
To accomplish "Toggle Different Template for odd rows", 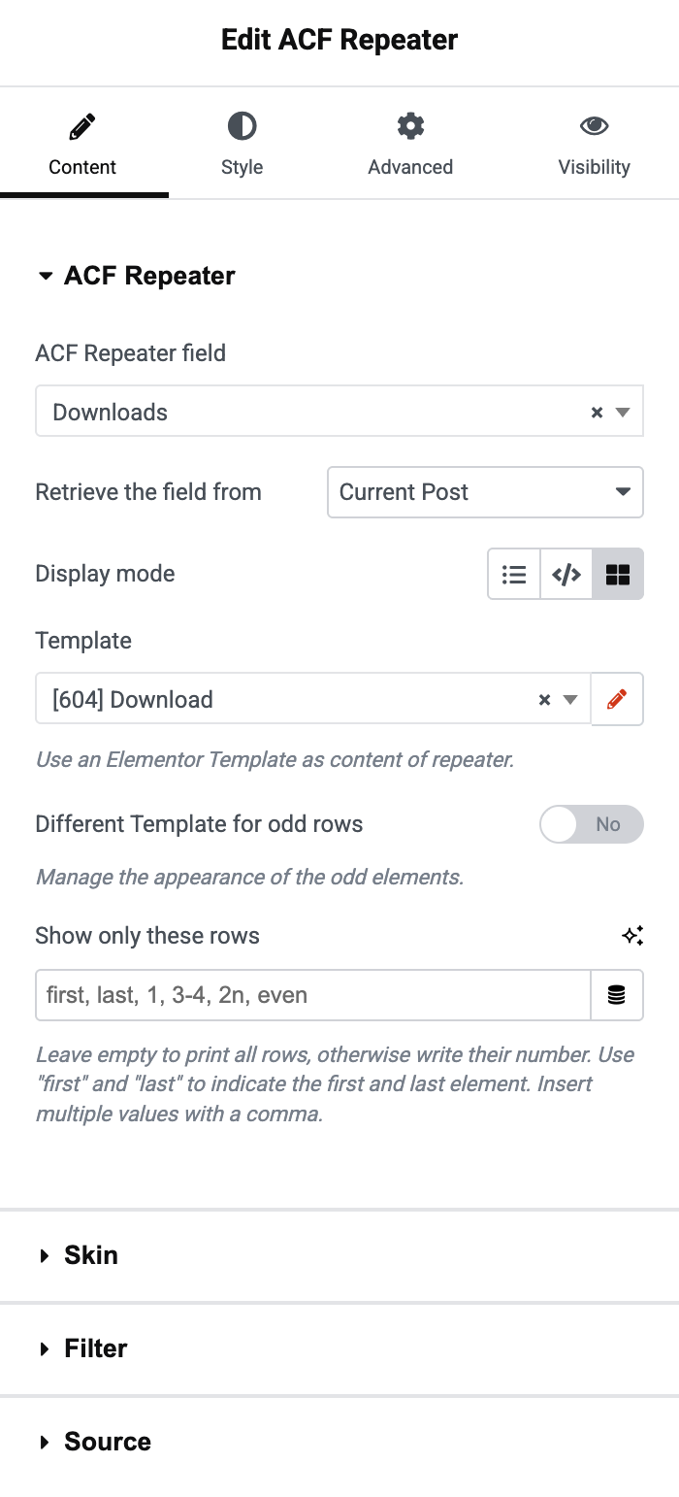I will click(x=591, y=824).
